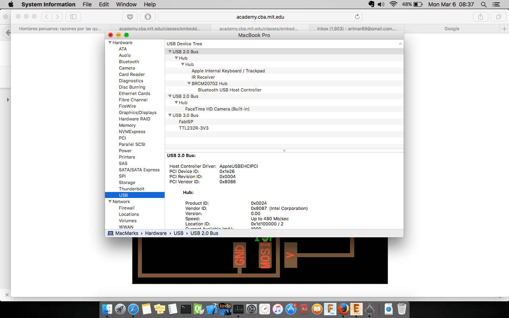509x318 pixels.
Task: Show all tabs in Safari
Action: 498,17
